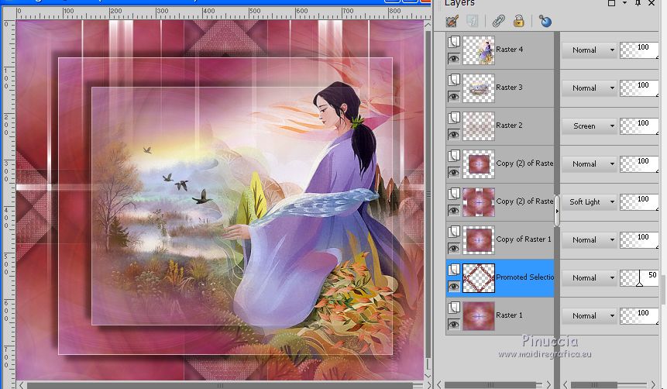Expand the Layers pane splitter arrow
Screen dimensions: 667x389
tap(557, 211)
